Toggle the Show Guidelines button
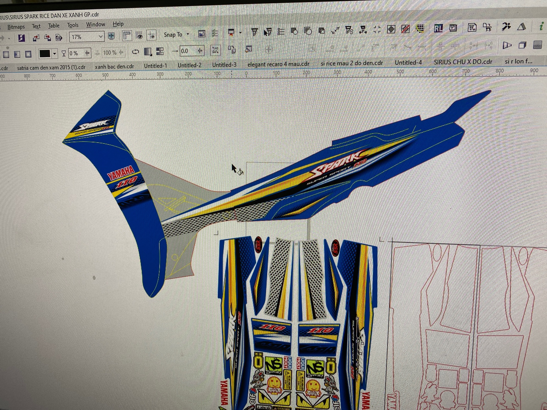The height and width of the screenshot is (410, 547). pos(151,35)
